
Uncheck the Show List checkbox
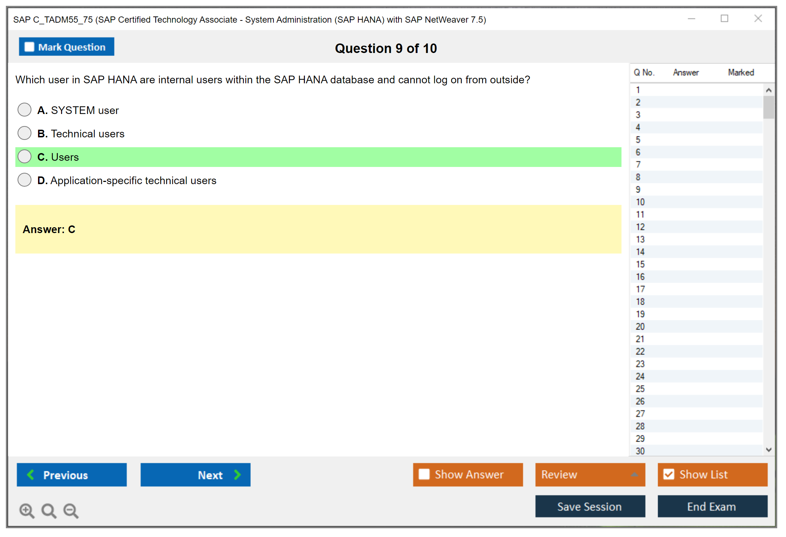click(669, 474)
